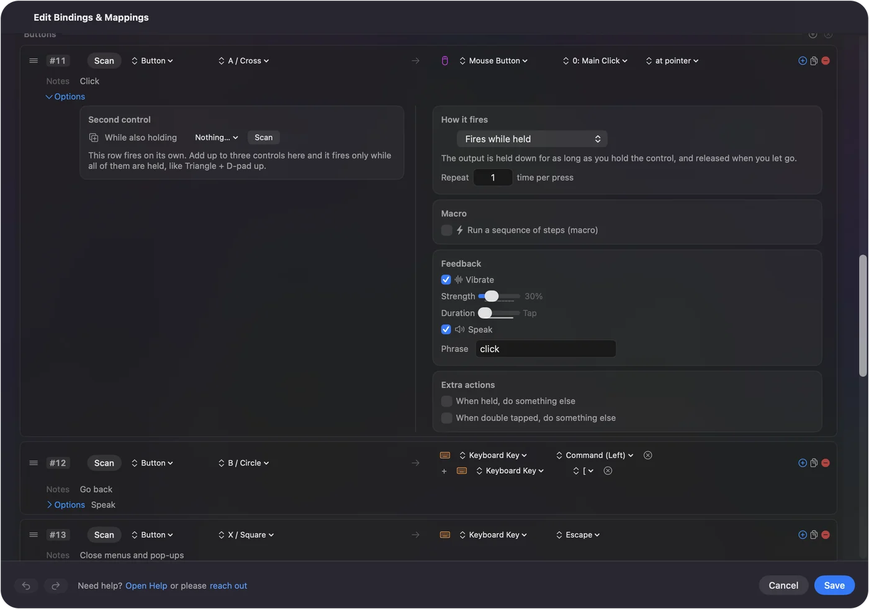The width and height of the screenshot is (869, 609).
Task: Check When double tapped, do something else
Action: [447, 418]
